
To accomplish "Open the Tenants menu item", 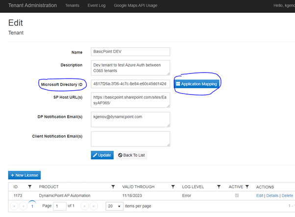I will (x=72, y=5).
